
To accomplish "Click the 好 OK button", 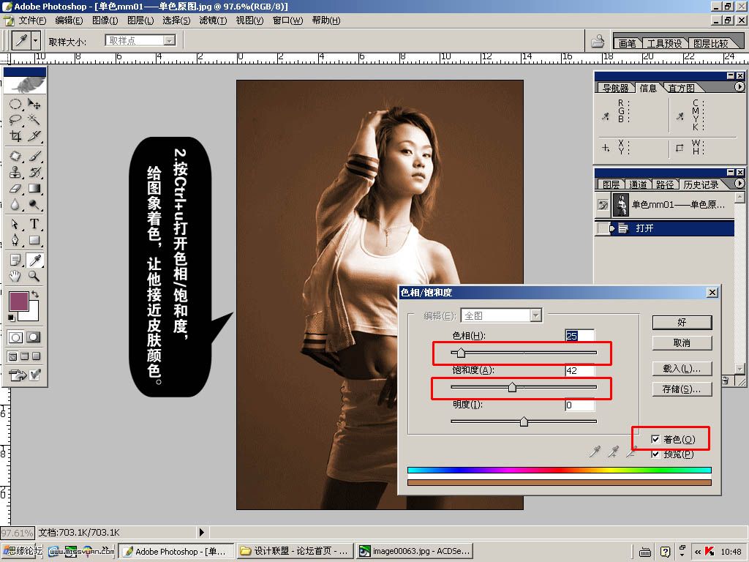I will tap(682, 322).
